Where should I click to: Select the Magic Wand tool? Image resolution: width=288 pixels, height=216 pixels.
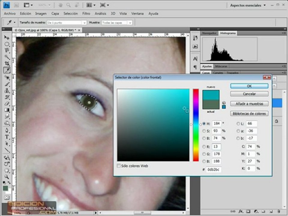(7, 57)
